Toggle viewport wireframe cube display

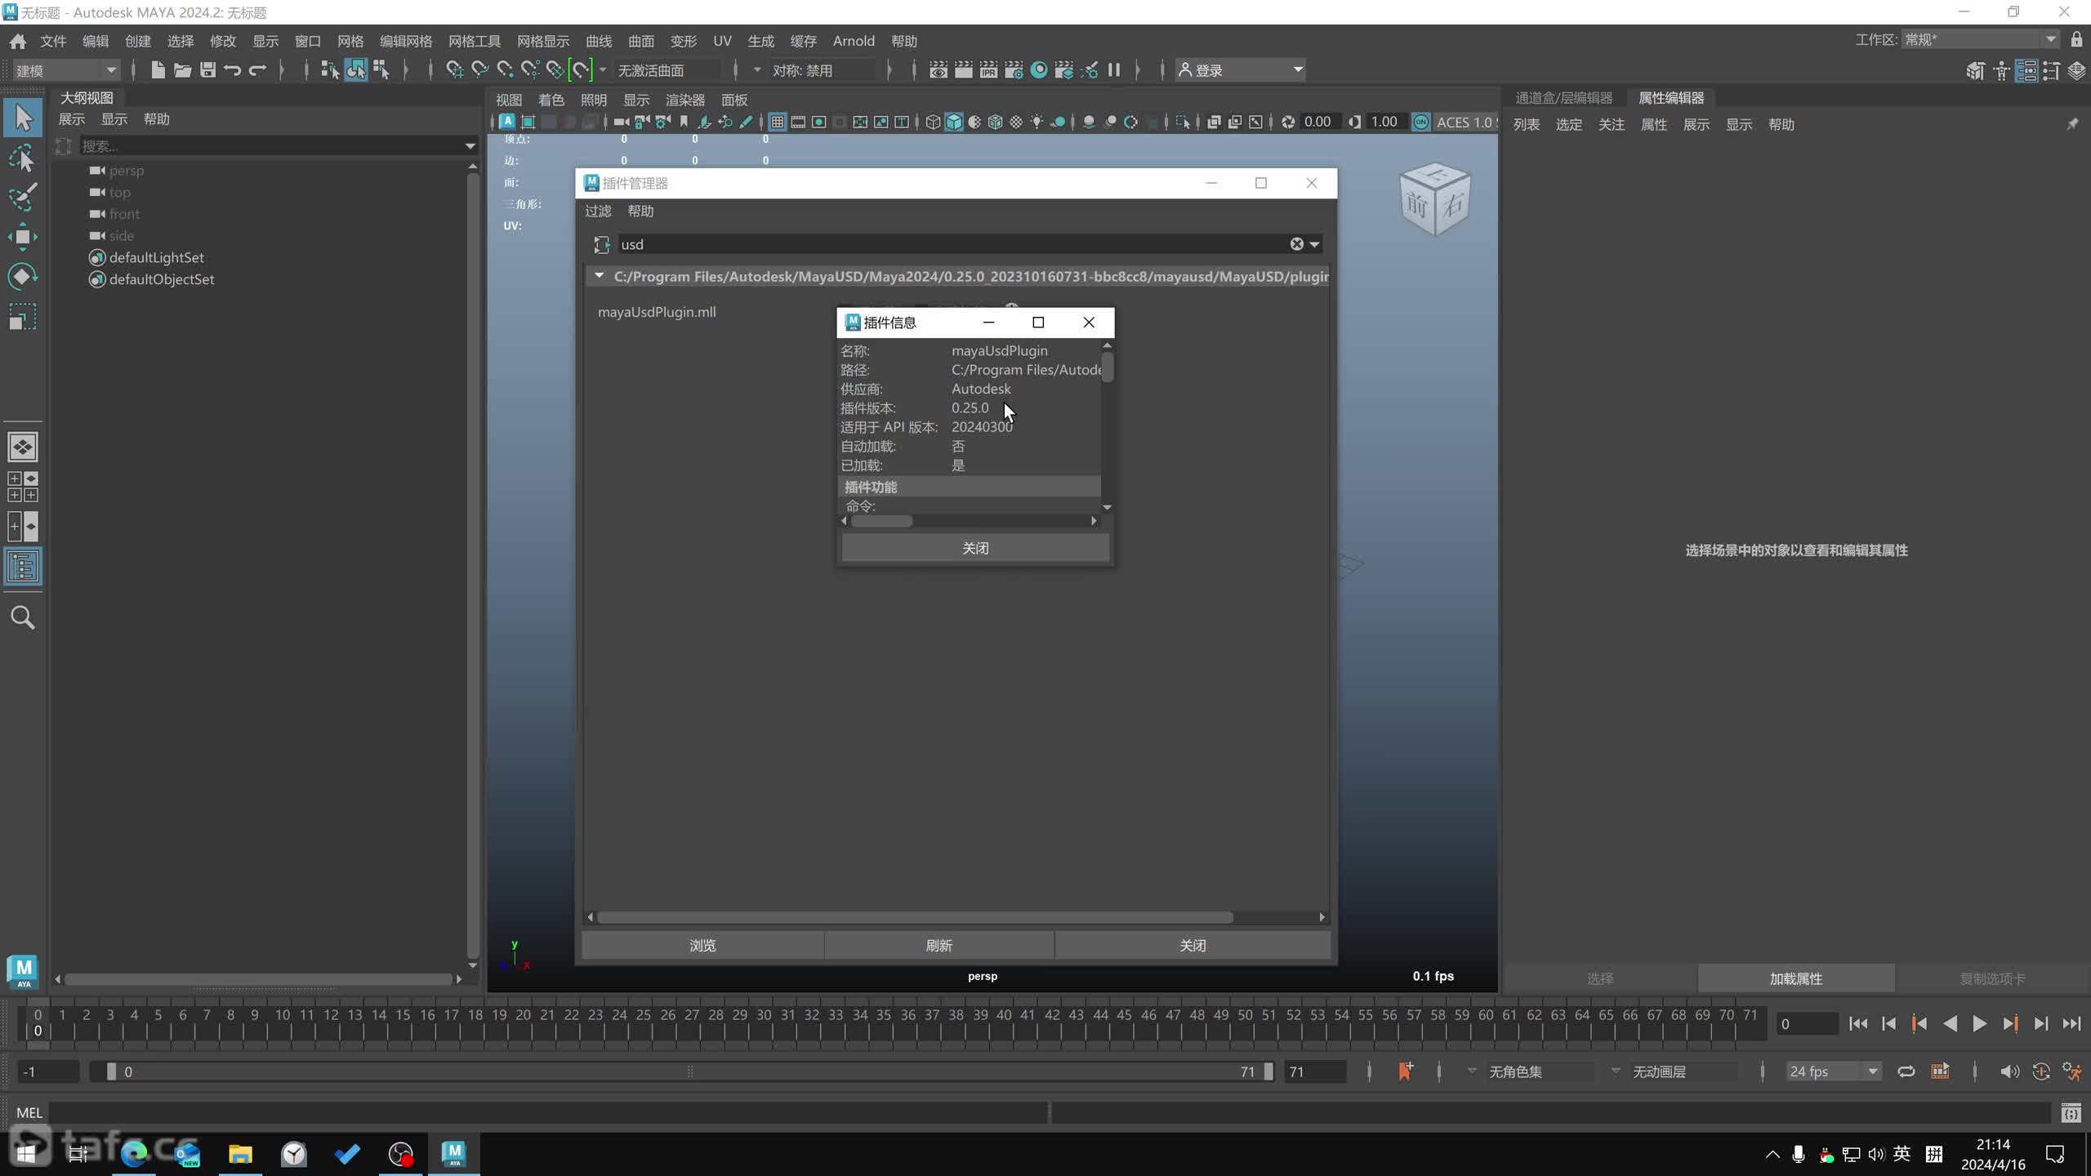[933, 122]
